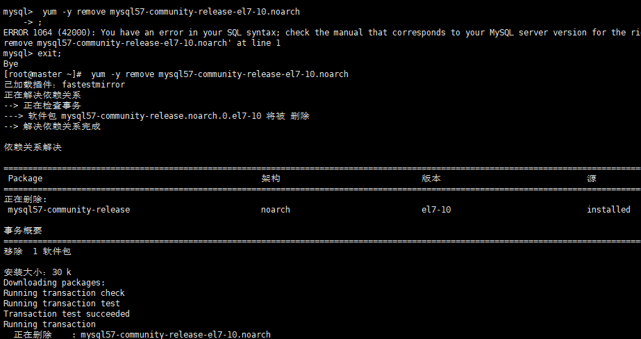Click the 'Running transaction check' line
This screenshot has height=339, width=641.
click(x=64, y=293)
